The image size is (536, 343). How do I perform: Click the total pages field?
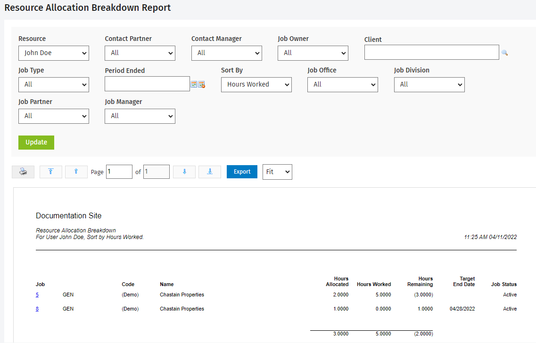157,172
